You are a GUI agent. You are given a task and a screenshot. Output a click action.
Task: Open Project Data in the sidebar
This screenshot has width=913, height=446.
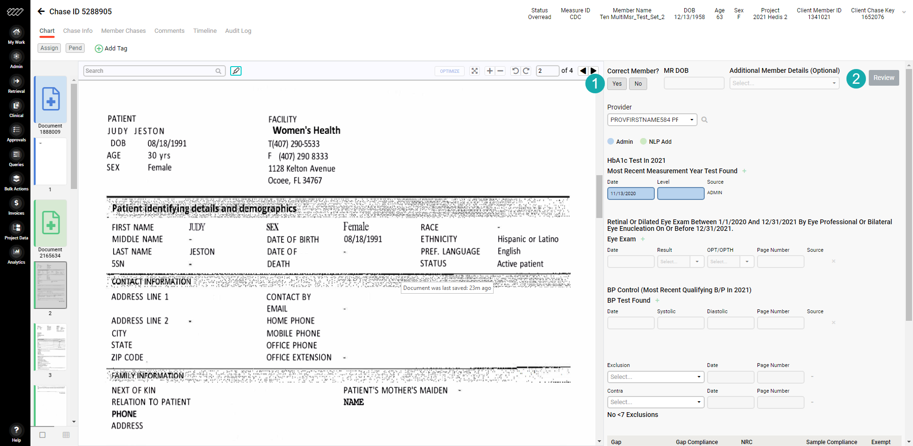click(x=16, y=231)
